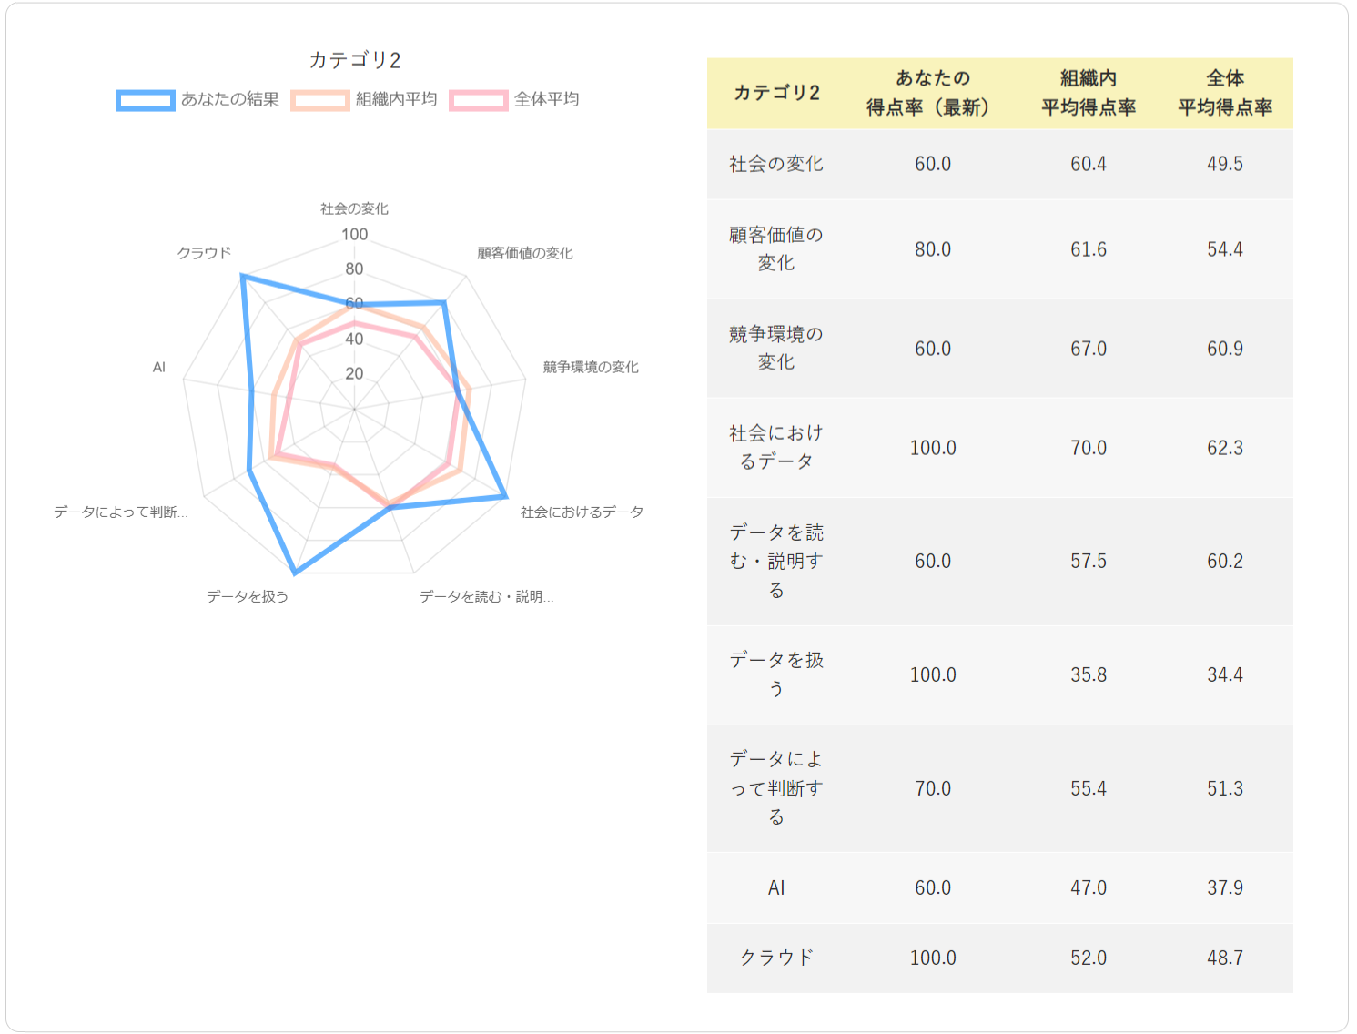
Task: Toggle the 組織内平均 legend swatch
Action: pos(320,100)
